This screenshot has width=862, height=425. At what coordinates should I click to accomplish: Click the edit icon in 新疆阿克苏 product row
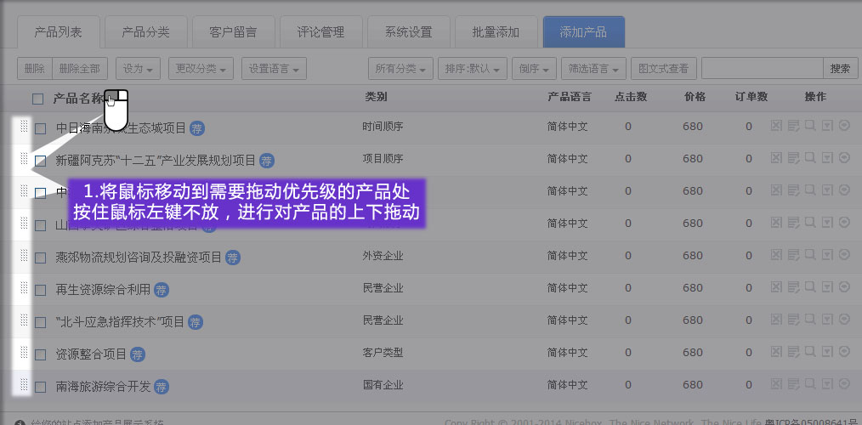[x=793, y=158]
